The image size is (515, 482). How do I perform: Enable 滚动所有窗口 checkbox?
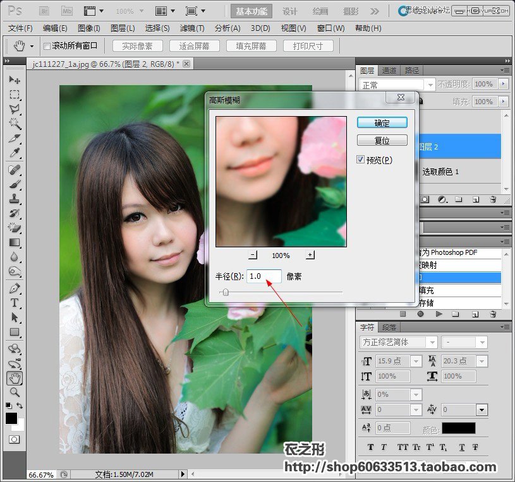pos(47,46)
